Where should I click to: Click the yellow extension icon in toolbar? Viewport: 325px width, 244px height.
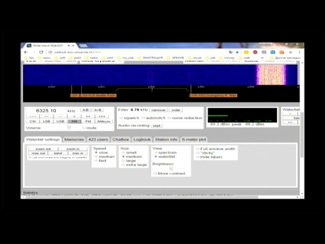point(246,52)
